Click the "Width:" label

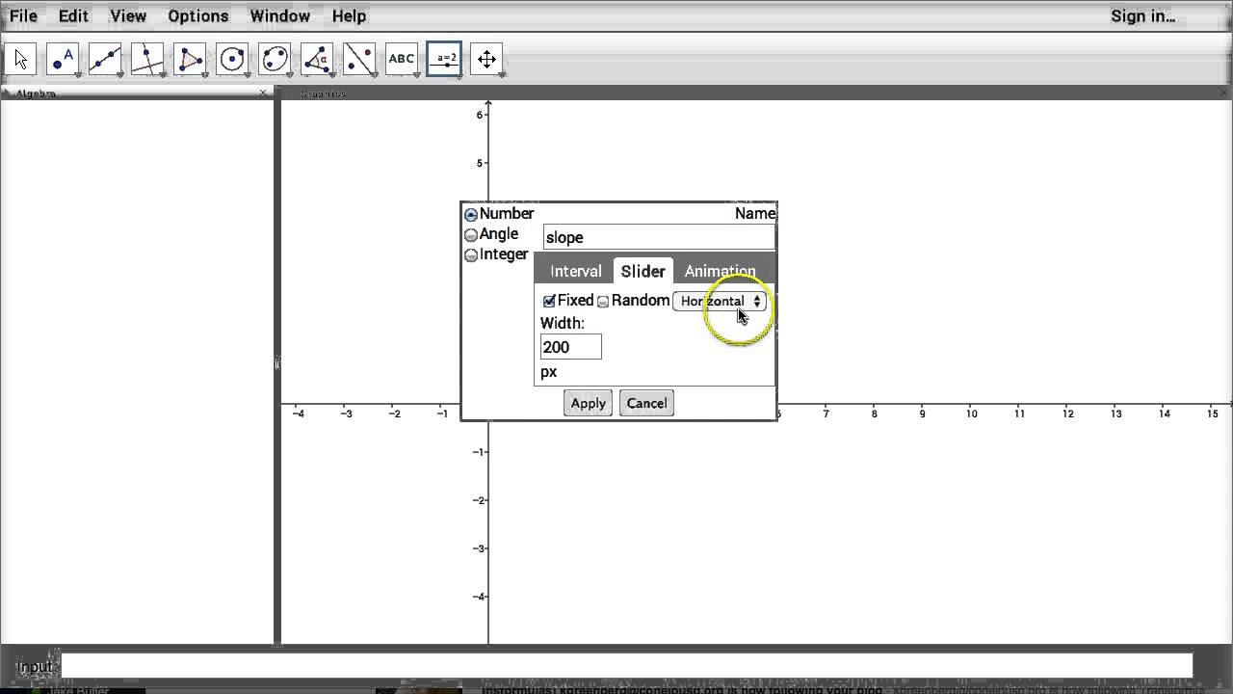point(562,323)
